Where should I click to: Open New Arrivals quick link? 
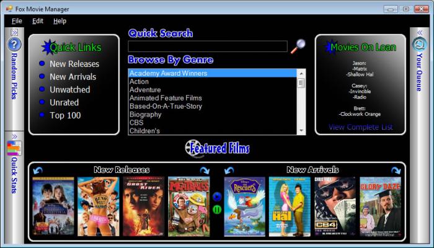coord(73,77)
